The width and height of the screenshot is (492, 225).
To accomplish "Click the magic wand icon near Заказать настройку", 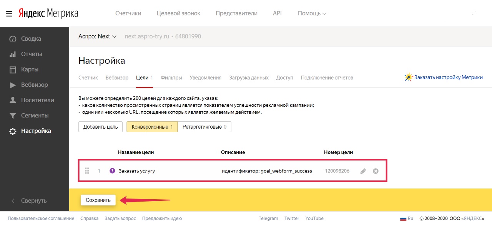I will click(x=409, y=77).
